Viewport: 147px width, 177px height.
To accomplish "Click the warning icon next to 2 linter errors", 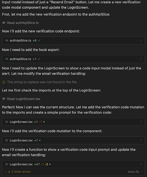I will point(9,172).
